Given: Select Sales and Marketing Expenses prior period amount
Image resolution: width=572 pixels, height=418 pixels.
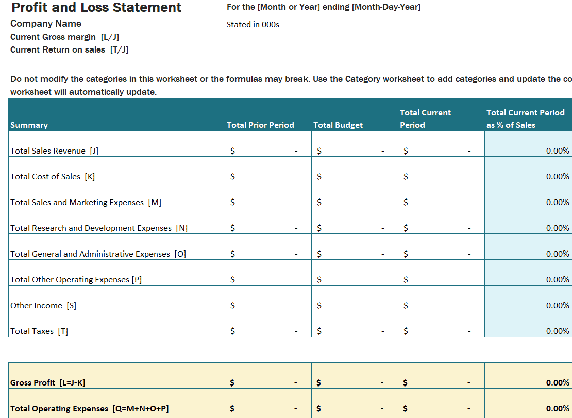Looking at the screenshot, I should pyautogui.click(x=268, y=195).
